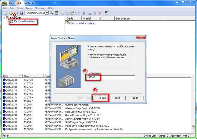Click 'Click to add a device' in tree

[x=25, y=21]
